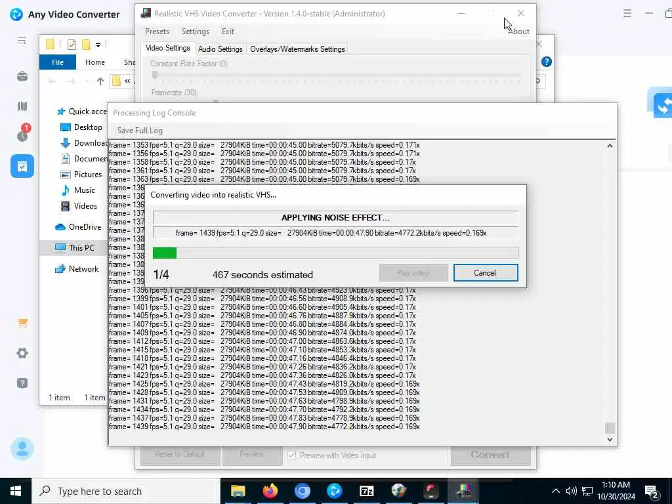Click the Preview button
The width and height of the screenshot is (672, 504).
(x=252, y=454)
